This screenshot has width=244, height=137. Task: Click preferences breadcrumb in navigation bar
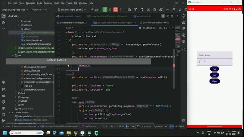pos(89,126)
